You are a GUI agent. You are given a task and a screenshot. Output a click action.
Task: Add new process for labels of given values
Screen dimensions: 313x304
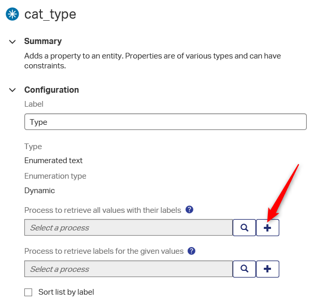point(267,269)
